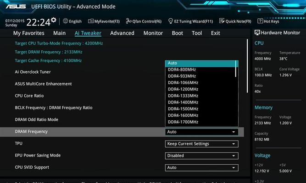Click the MyFavorite list icon
This screenshot has height=183, width=306.
click(x=91, y=21)
